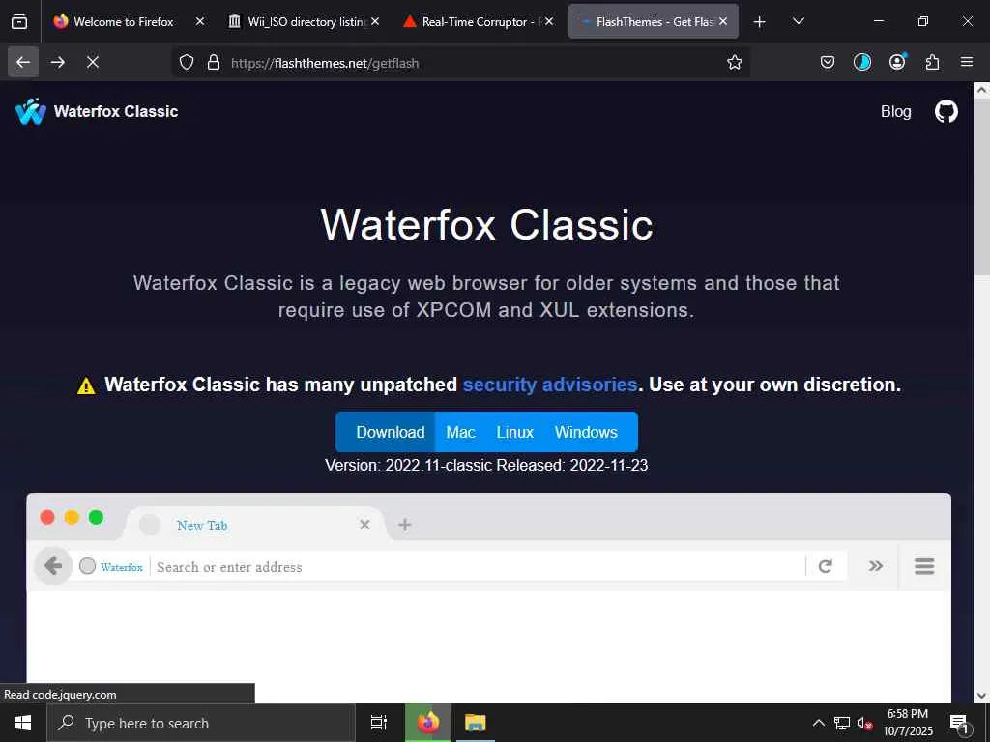Choose the Linux download option
Screen dimensions: 990x742
[x=514, y=432]
